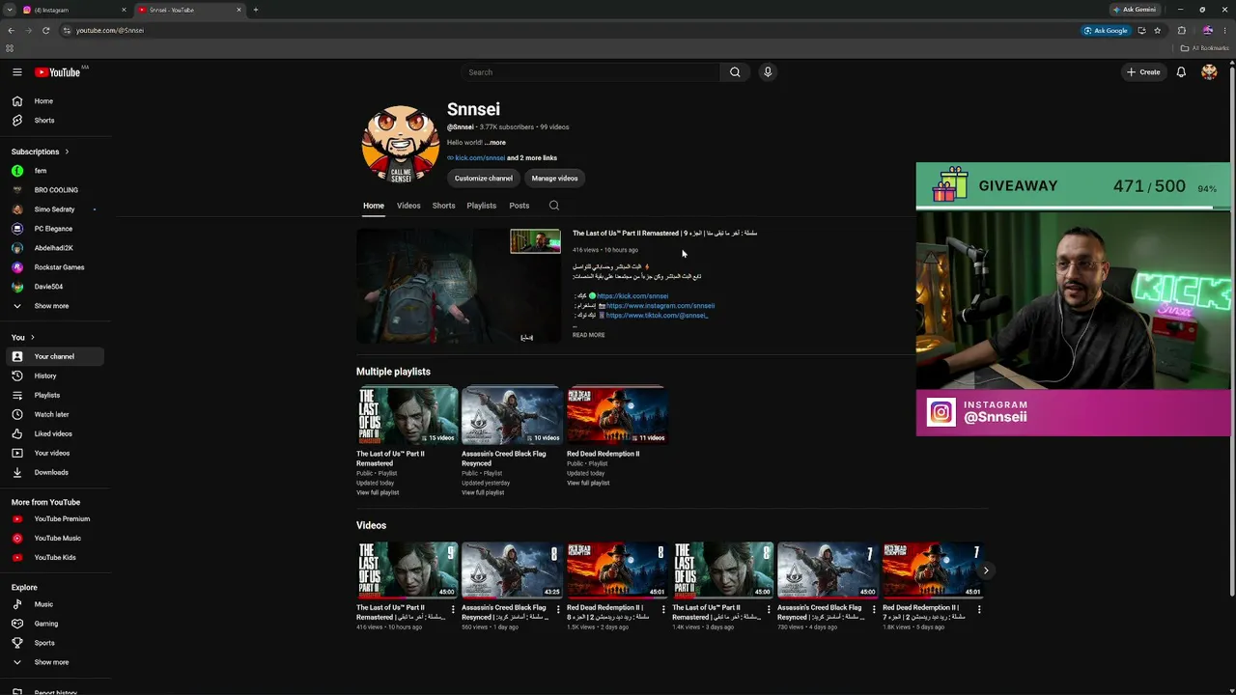Switch to the Instagram browser tab
1236x695 pixels.
click(75, 10)
